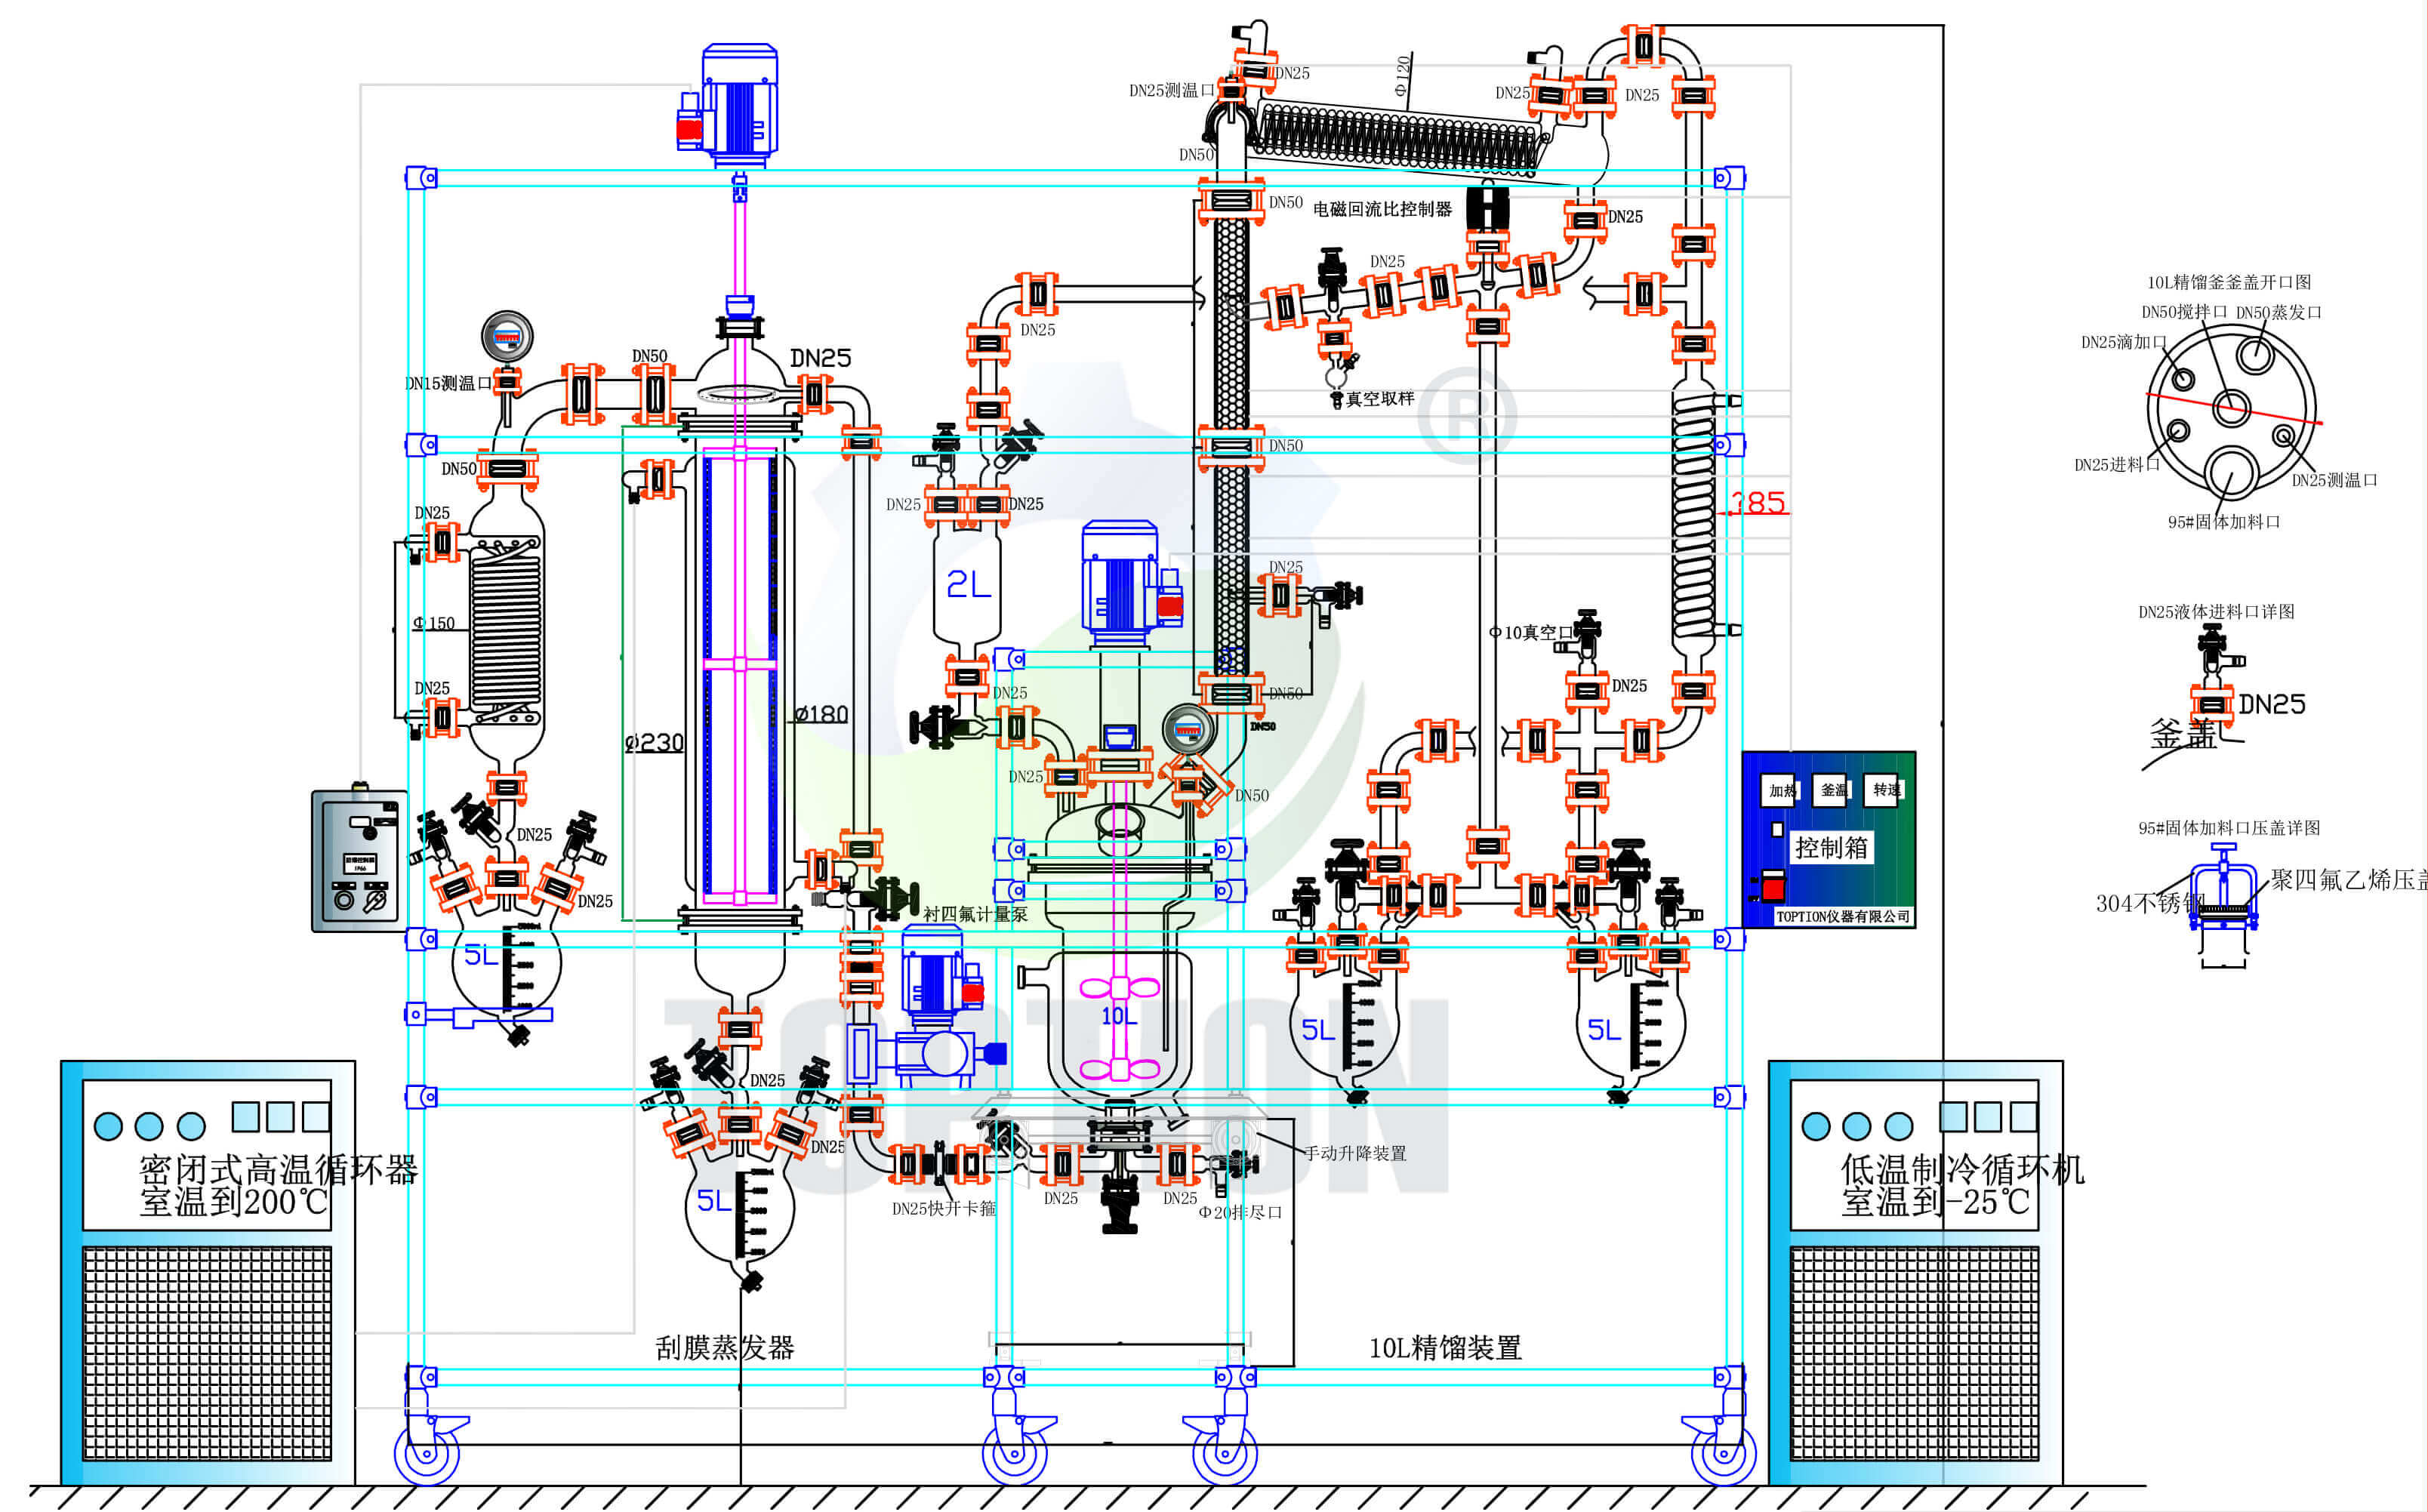Click the blue motor atop the wiped film evaporator

click(x=738, y=104)
